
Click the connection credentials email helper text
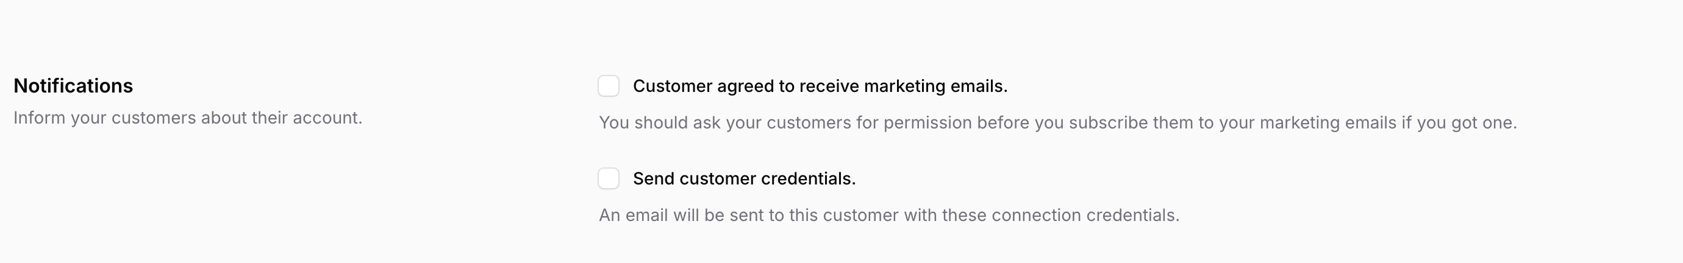(888, 216)
